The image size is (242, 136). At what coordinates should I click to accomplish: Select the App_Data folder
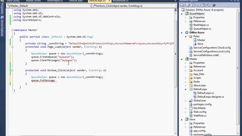click(x=199, y=74)
